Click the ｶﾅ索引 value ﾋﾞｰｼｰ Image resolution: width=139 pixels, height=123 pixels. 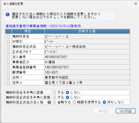(49, 41)
